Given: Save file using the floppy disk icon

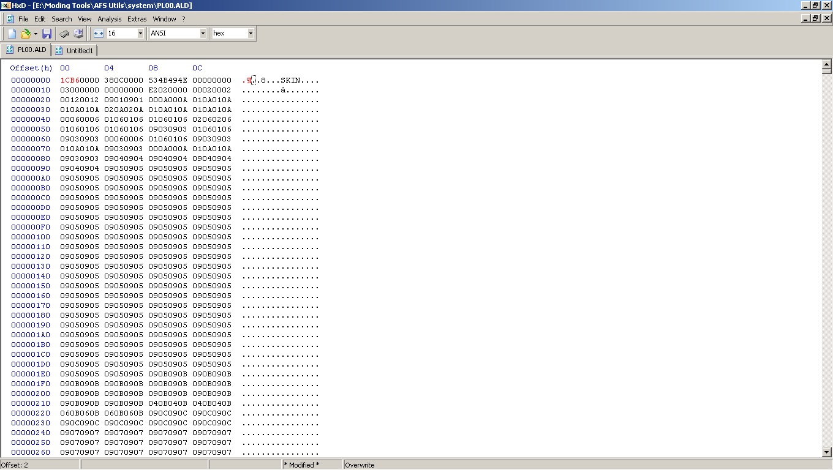Looking at the screenshot, I should click(x=47, y=34).
